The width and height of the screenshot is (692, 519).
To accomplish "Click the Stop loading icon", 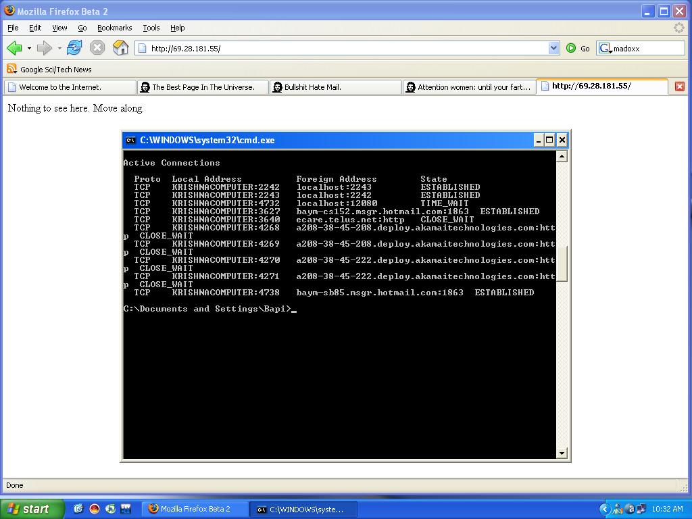I will click(97, 48).
